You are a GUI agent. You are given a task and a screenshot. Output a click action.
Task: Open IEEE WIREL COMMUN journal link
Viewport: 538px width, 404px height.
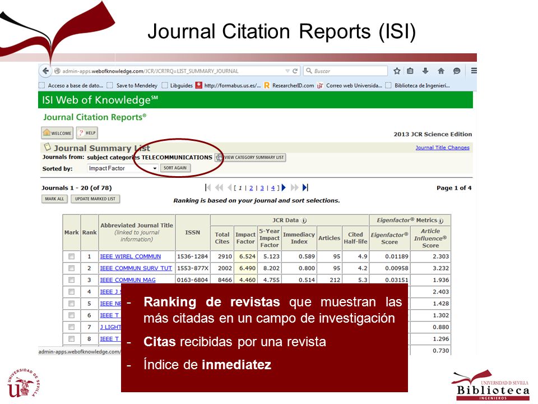[x=131, y=256]
